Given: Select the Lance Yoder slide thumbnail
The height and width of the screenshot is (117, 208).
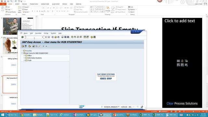Looking at the screenshot, I should point(18,26).
